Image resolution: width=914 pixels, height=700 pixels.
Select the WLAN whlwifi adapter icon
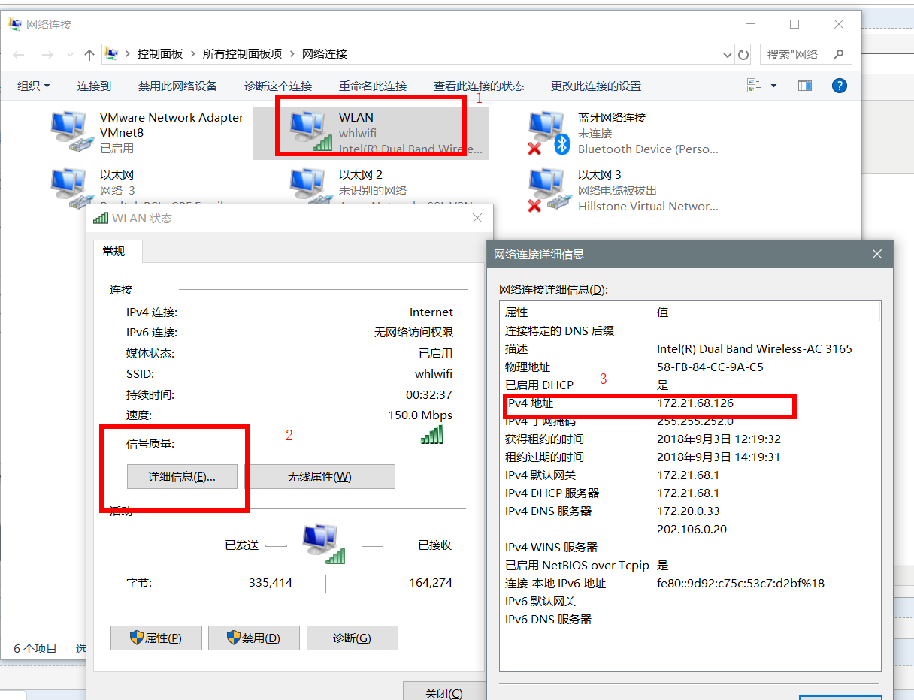click(x=310, y=131)
